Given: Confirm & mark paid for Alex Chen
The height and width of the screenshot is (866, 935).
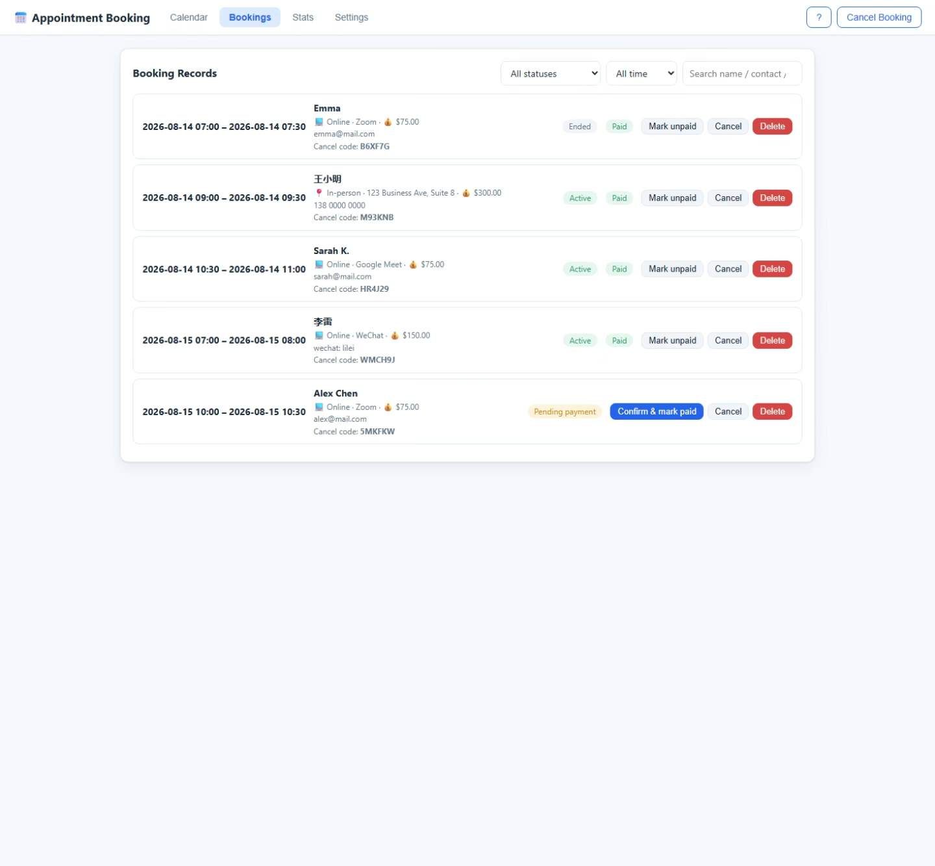Looking at the screenshot, I should coord(656,411).
